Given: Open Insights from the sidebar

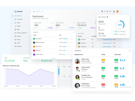Looking at the screenshot, I should (x=19, y=26).
